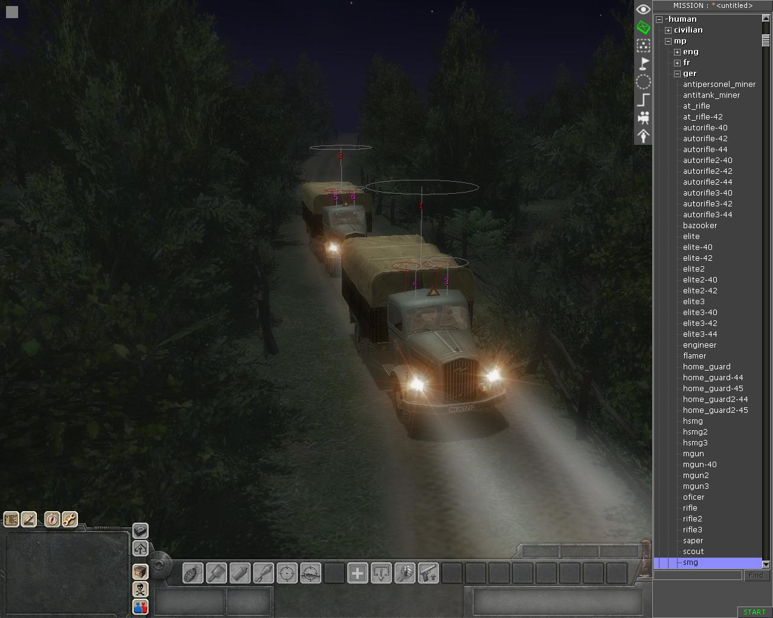Expand the fr tree node

point(678,63)
